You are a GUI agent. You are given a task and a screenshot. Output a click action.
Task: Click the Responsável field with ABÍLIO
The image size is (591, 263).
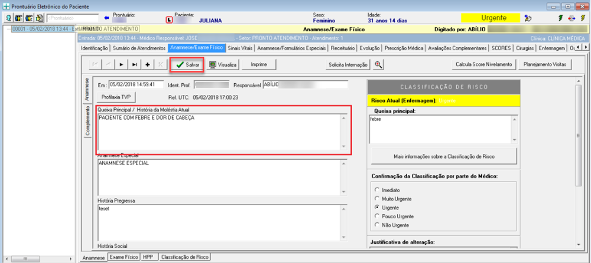(306, 85)
